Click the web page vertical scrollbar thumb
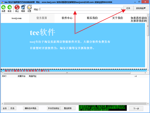The image size is (150, 113). pyautogui.click(x=148, y=26)
